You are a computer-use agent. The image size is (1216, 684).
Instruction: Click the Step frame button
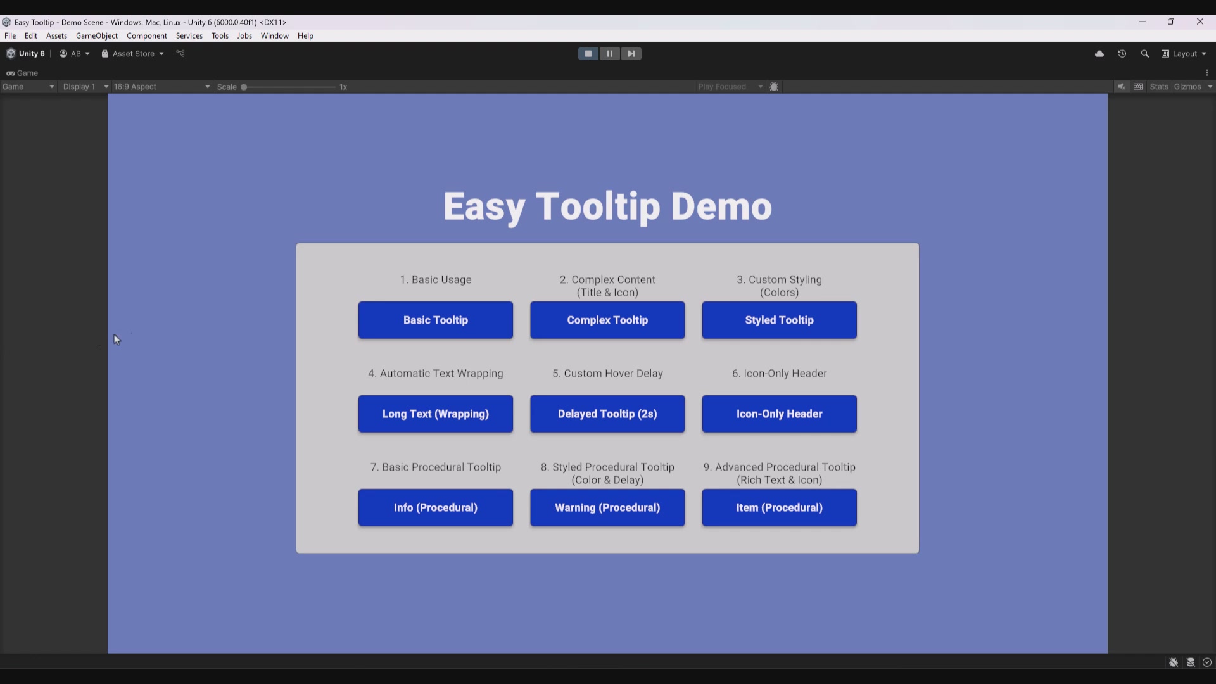coord(631,54)
